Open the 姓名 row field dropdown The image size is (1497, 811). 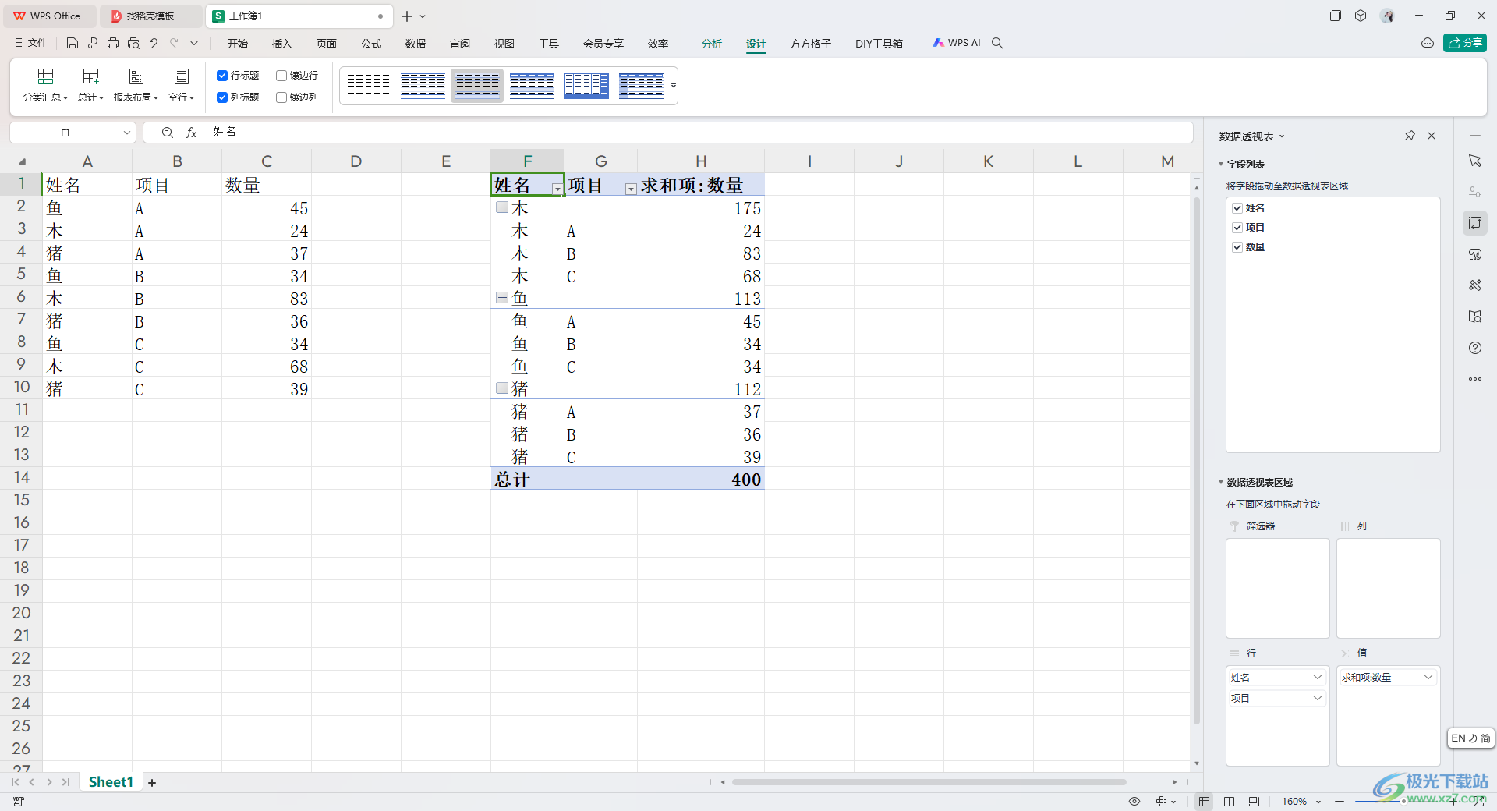click(x=1317, y=678)
